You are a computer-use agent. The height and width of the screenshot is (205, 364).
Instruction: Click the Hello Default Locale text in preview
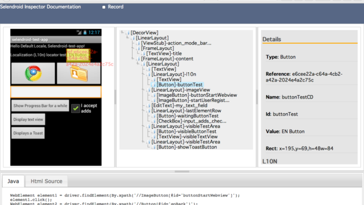47,46
